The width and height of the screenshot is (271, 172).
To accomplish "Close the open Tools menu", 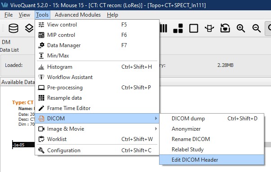I will (42, 15).
